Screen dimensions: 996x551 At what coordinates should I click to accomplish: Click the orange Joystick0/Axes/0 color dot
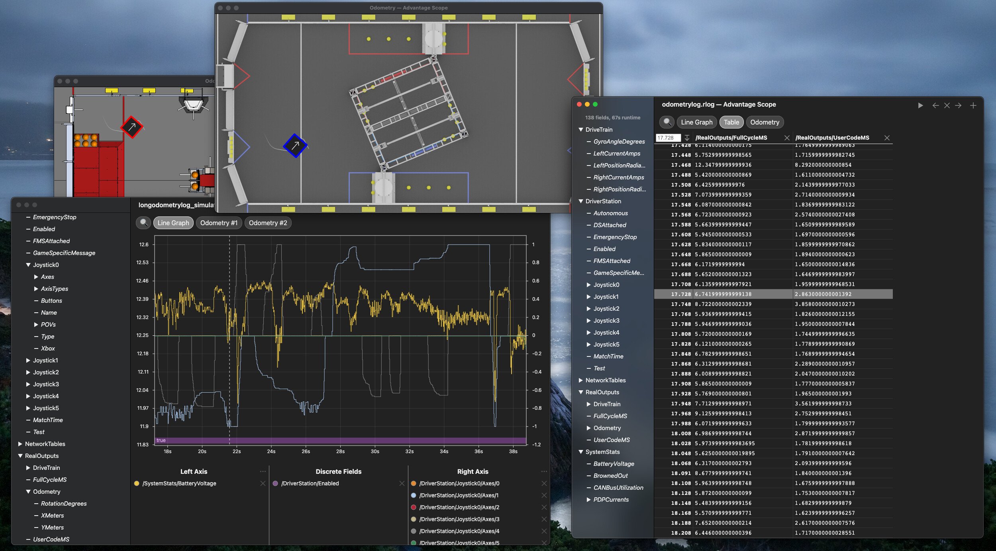coord(414,483)
